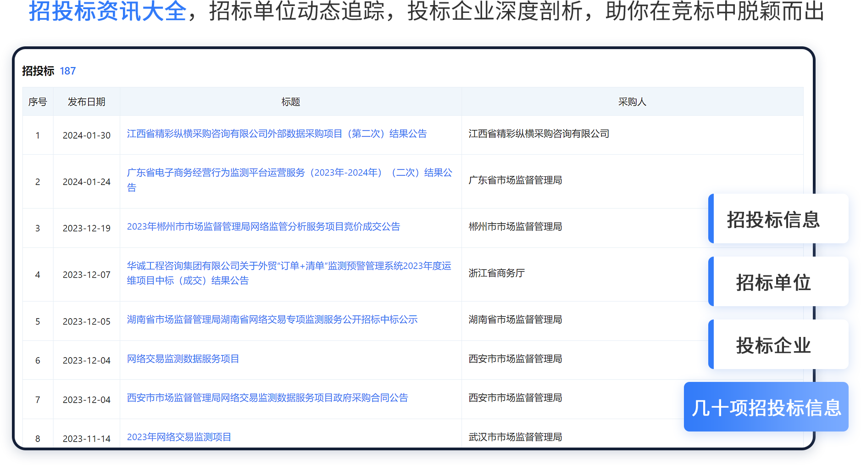The height and width of the screenshot is (465, 861).
Task: Click the 序号 column header
Action: coord(38,102)
